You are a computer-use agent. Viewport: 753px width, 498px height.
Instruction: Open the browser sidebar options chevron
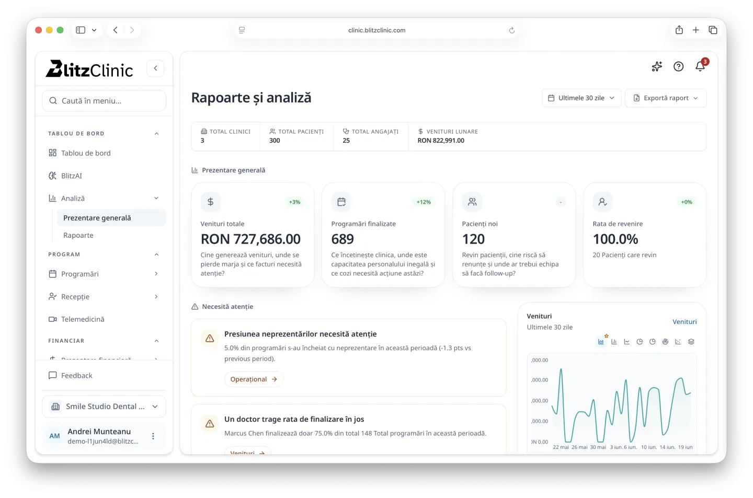[x=94, y=30]
